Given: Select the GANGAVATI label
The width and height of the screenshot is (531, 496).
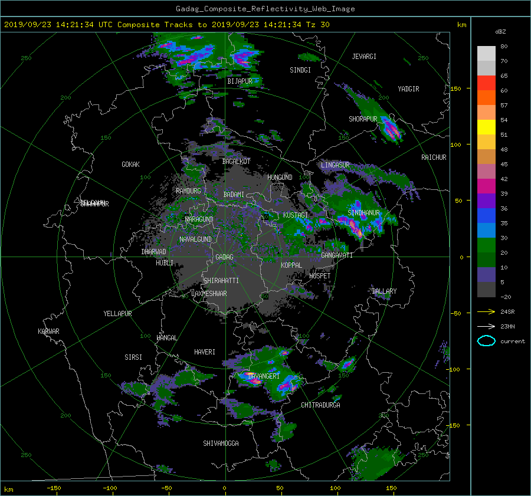Looking at the screenshot, I should coord(337,255).
